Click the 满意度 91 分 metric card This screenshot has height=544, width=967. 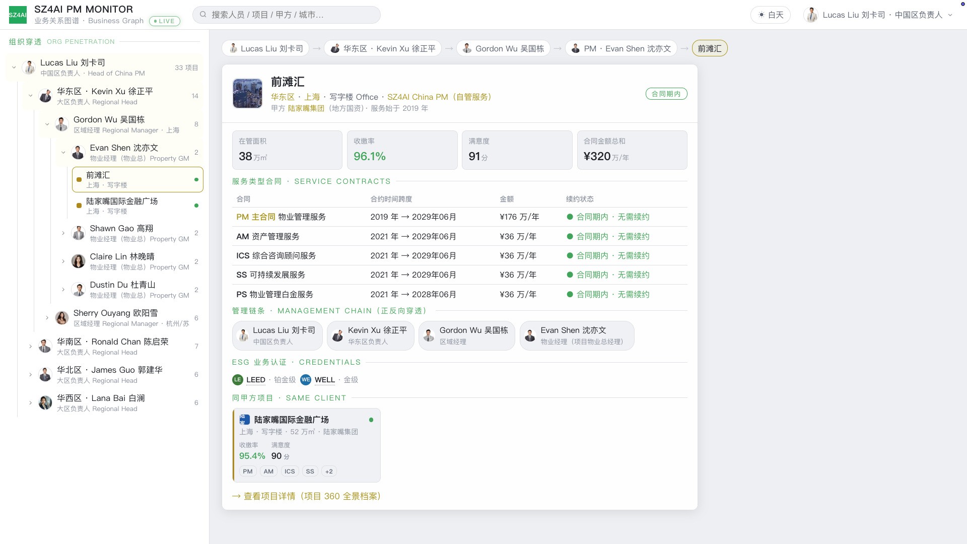click(x=517, y=150)
